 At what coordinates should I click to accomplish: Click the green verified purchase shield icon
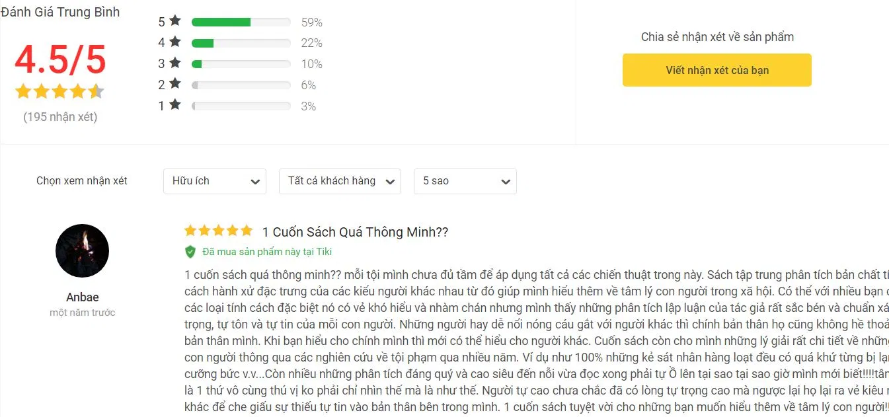coord(192,251)
